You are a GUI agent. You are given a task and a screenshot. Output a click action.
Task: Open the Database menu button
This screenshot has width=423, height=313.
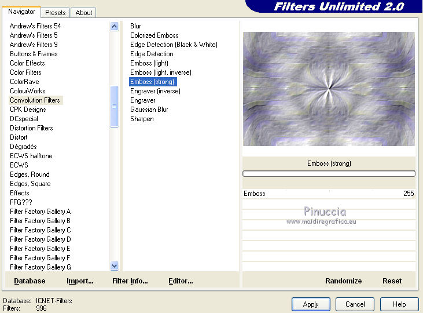click(x=30, y=281)
